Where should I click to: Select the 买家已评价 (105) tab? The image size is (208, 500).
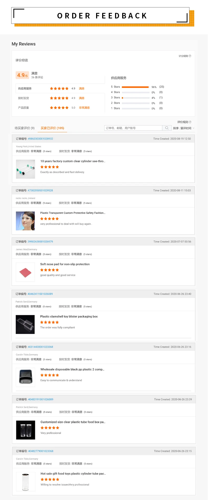52,128
